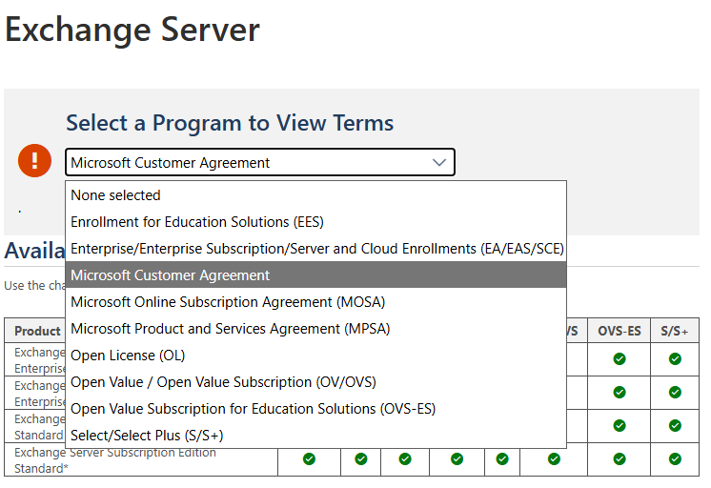The image size is (711, 488).
Task: Click the first green check in Subscription Edition Standard row
Action: [x=309, y=459]
